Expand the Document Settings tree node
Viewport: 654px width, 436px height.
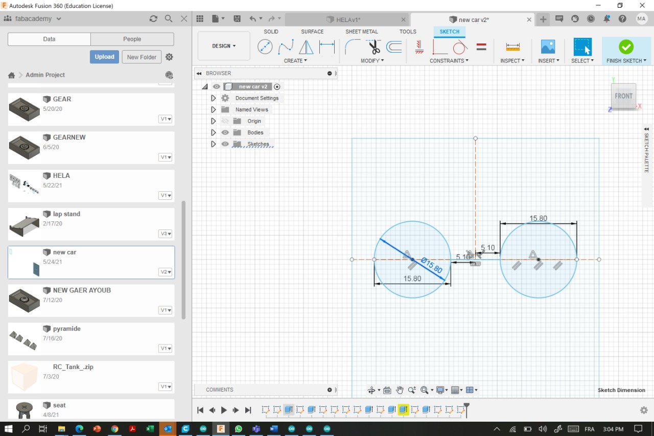click(x=214, y=98)
